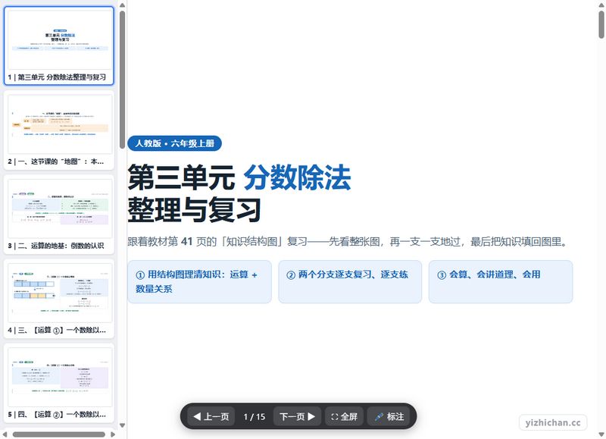Go to previous page with 上一页 button
The width and height of the screenshot is (606, 439).
pos(211,416)
